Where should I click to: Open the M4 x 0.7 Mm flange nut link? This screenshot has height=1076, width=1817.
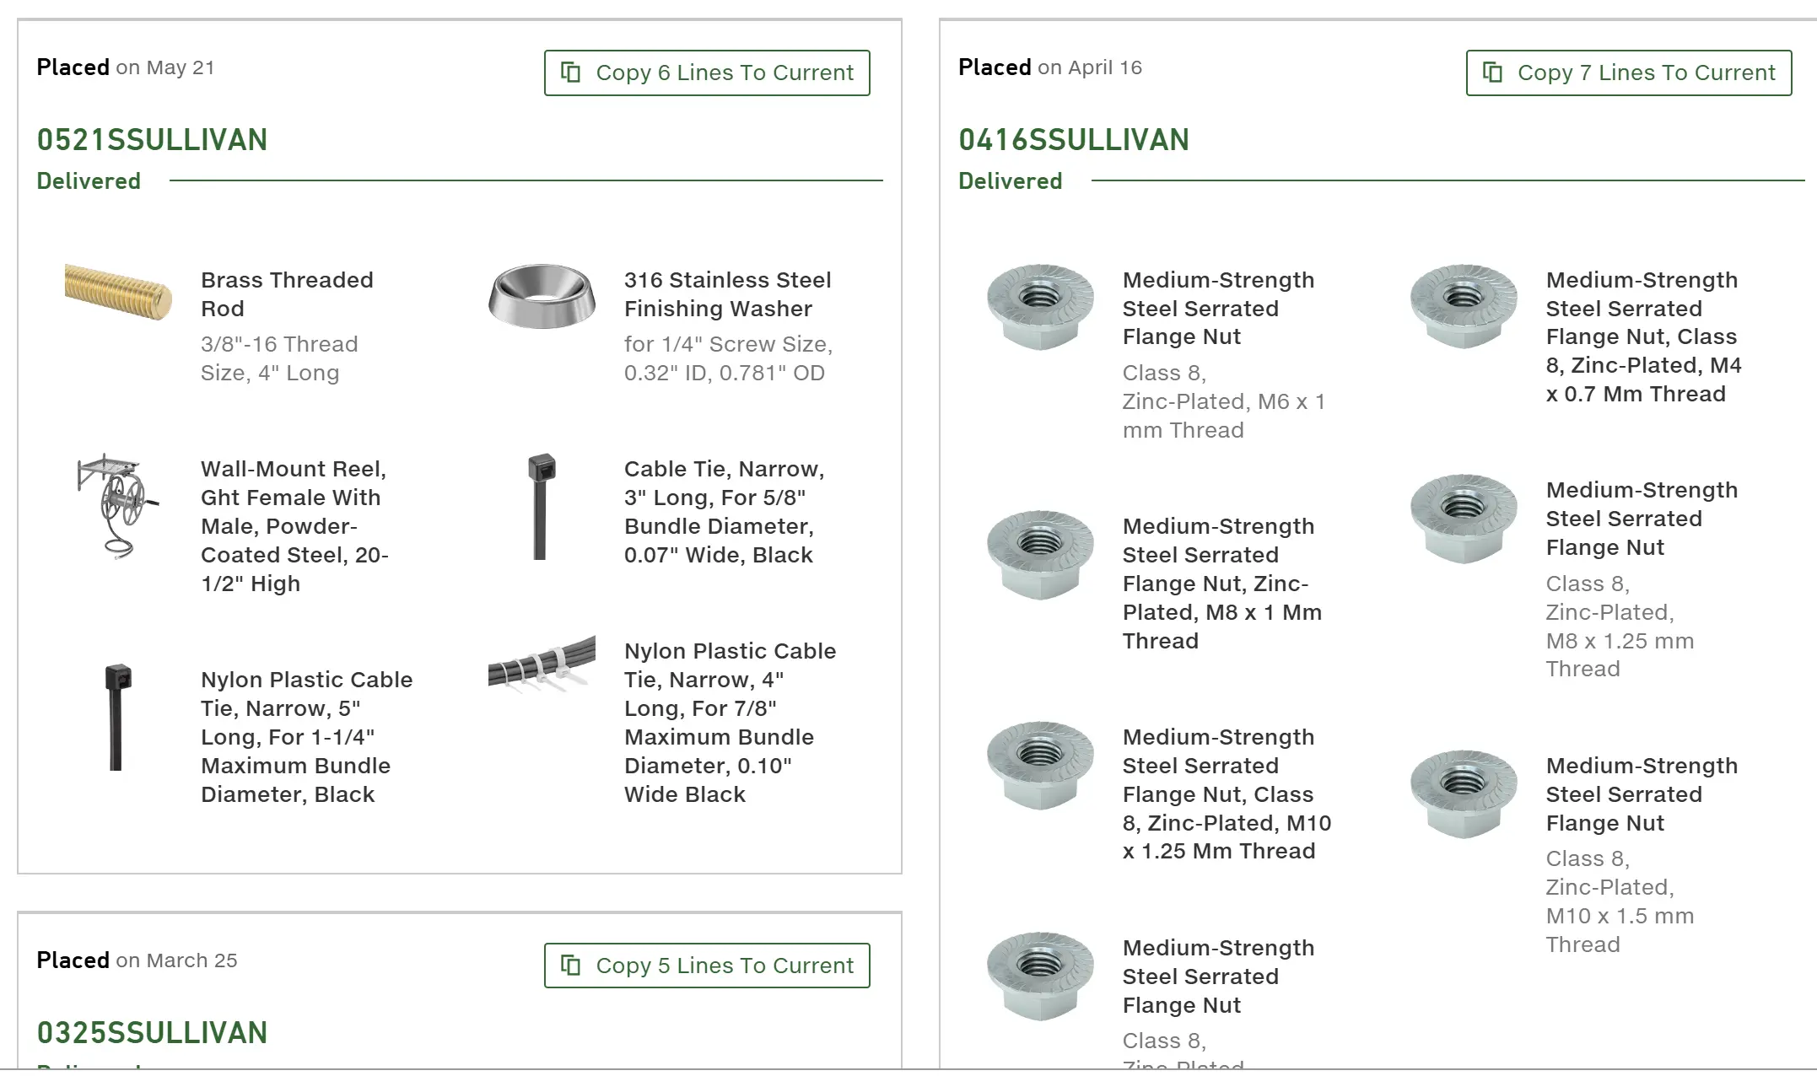(1642, 336)
